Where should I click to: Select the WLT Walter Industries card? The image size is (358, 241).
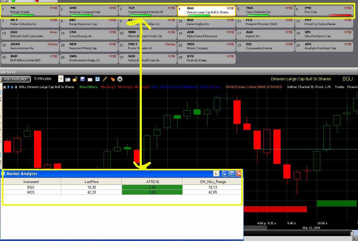point(30,22)
